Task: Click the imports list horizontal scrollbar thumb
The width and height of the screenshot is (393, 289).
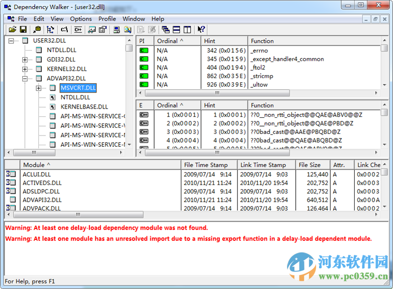Action: pos(217,93)
